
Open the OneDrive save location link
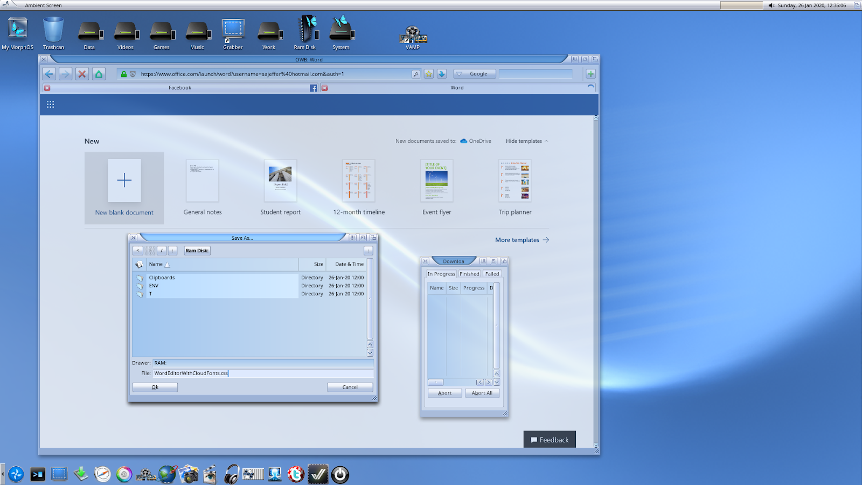[476, 141]
